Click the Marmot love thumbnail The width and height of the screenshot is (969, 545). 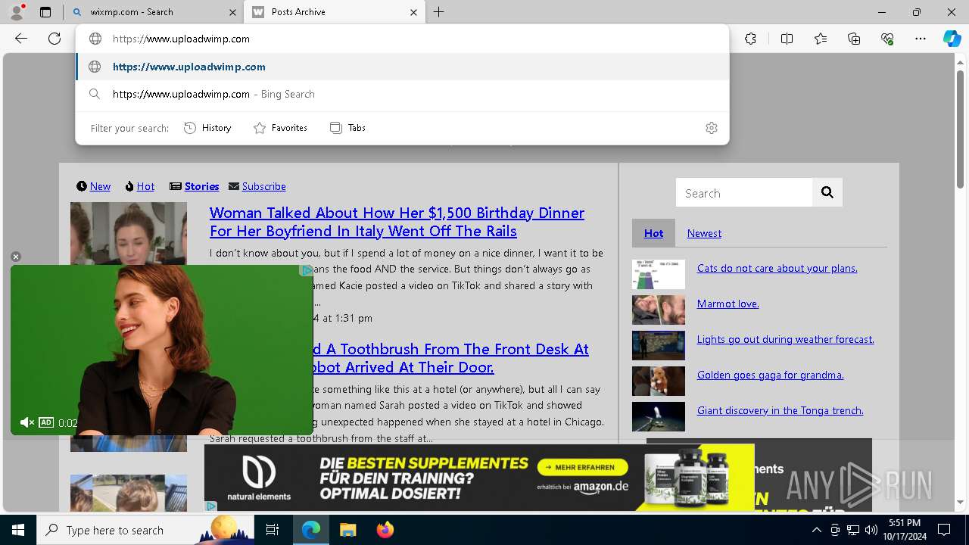[x=659, y=310]
